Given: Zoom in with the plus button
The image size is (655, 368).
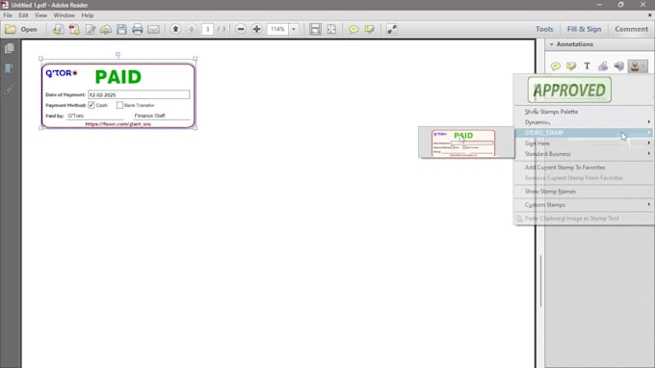Looking at the screenshot, I should (x=256, y=29).
